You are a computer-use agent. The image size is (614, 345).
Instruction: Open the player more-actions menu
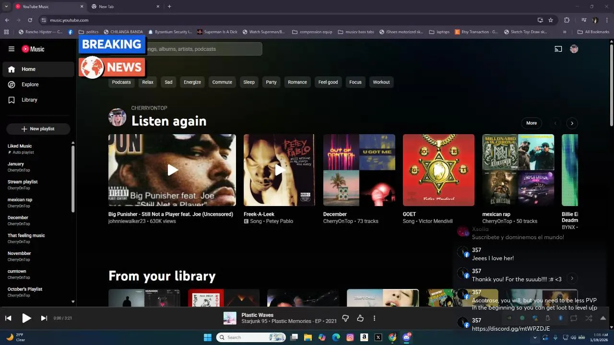374,318
